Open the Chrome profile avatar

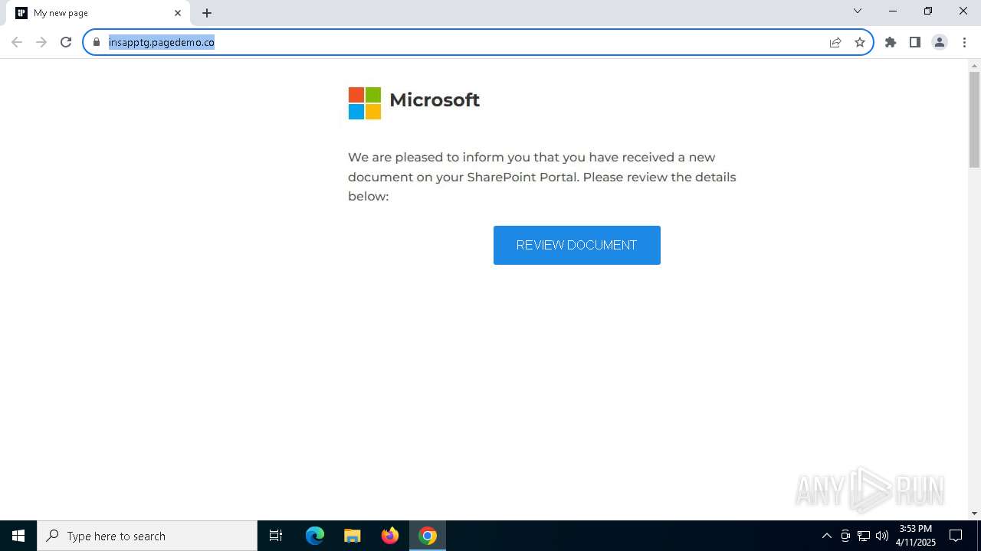click(940, 42)
